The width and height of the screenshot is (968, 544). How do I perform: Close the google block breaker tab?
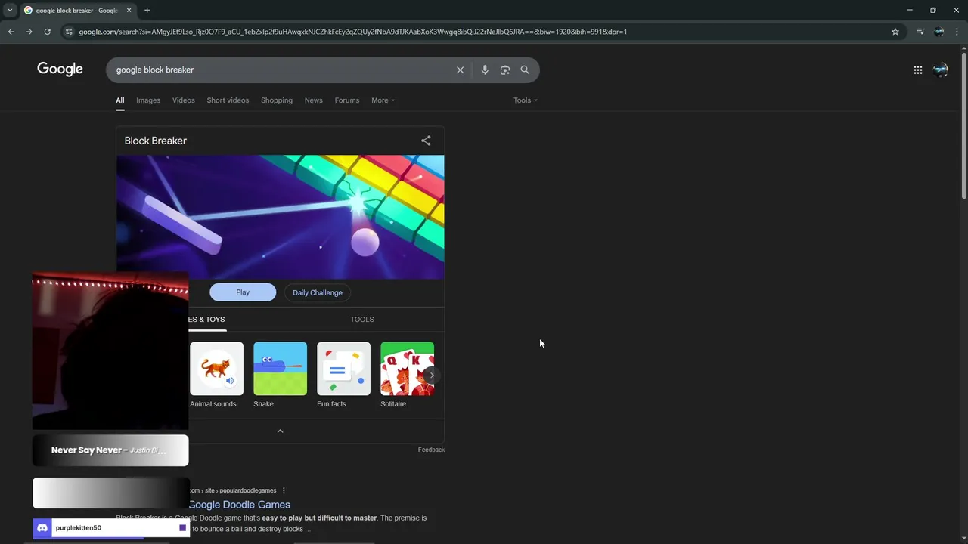[x=129, y=11]
